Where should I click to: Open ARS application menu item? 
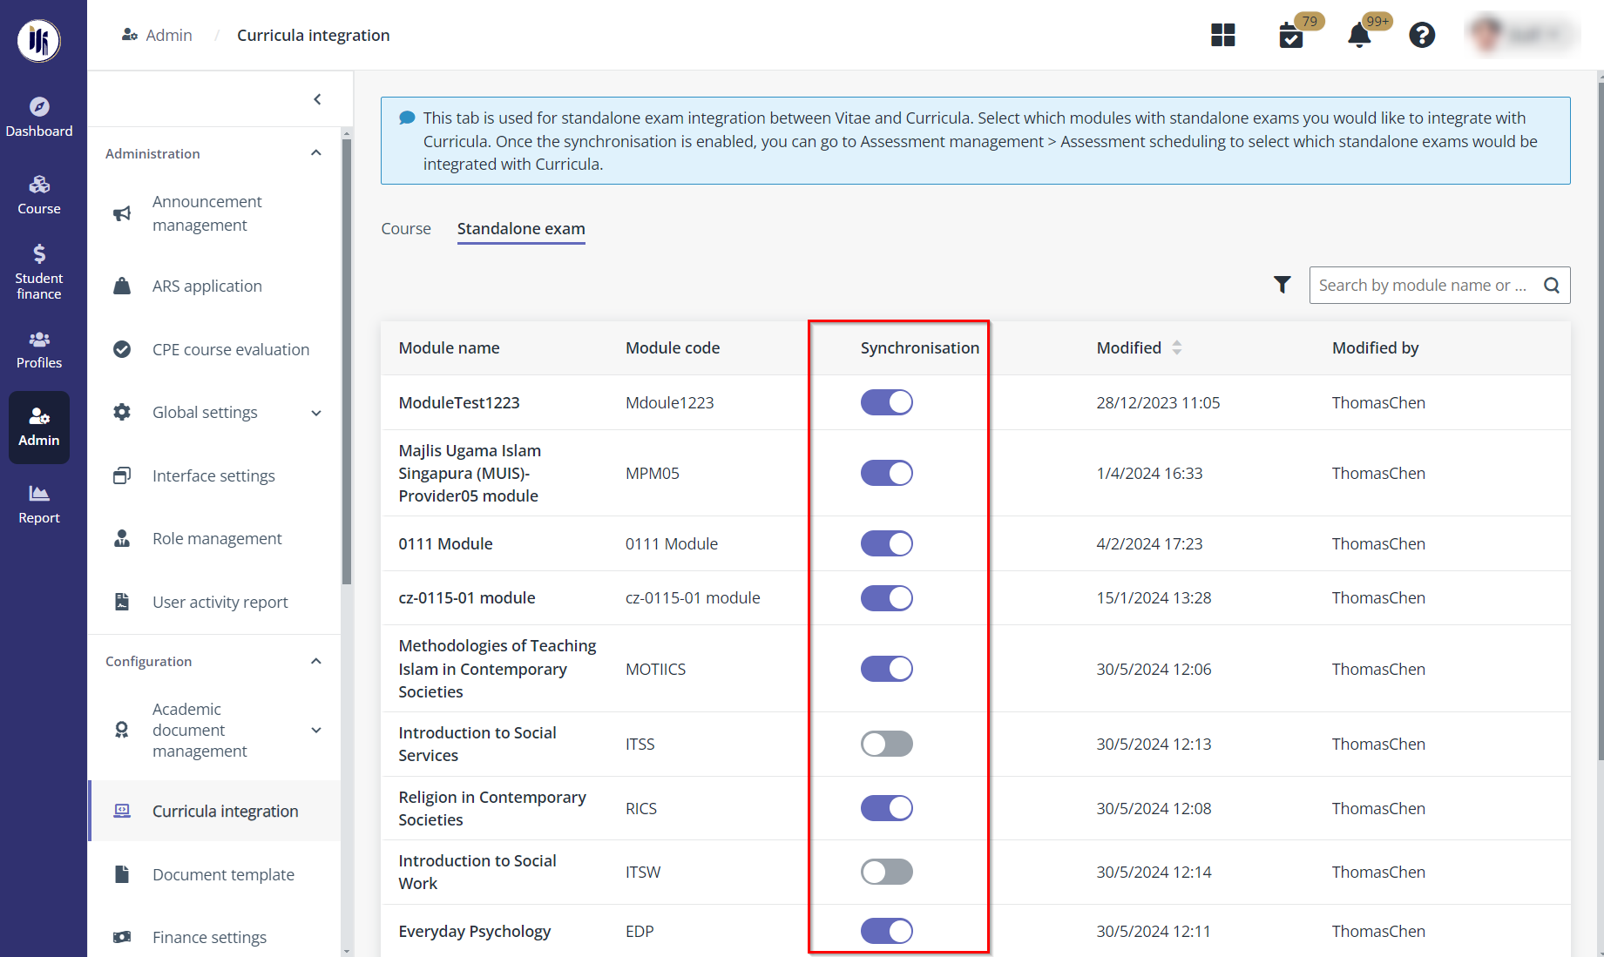(x=214, y=286)
